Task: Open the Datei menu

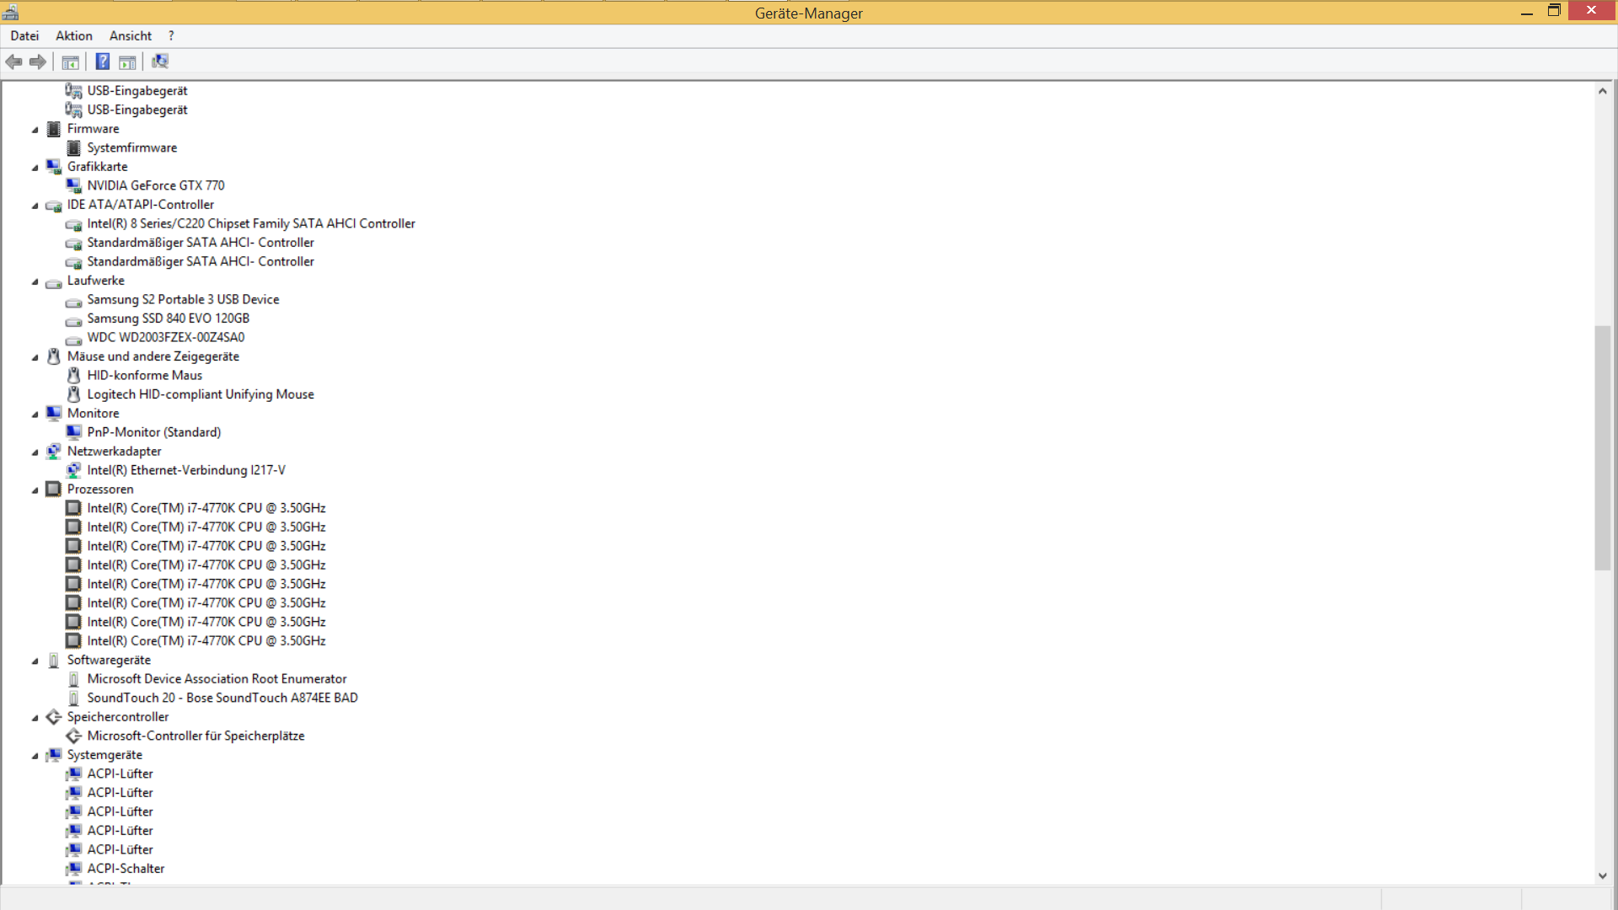Action: [x=24, y=35]
